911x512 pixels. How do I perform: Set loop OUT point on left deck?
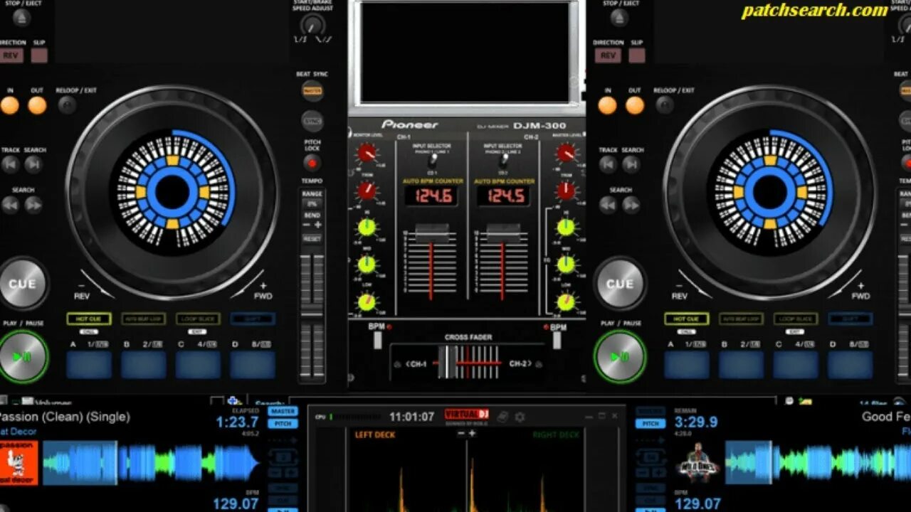click(x=37, y=105)
